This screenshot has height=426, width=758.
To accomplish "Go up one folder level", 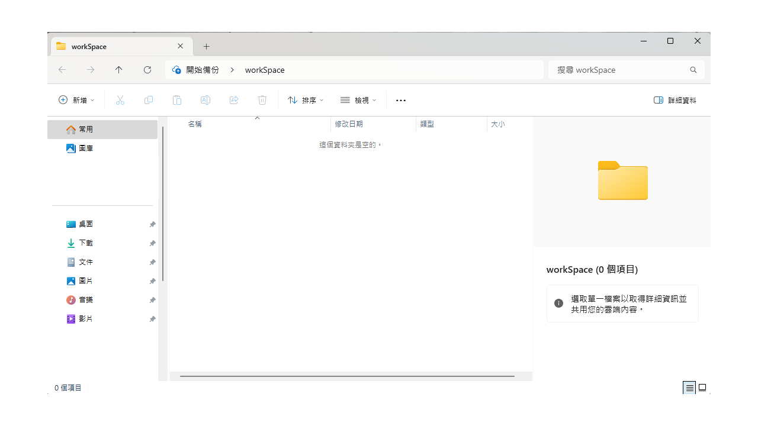I will click(119, 70).
